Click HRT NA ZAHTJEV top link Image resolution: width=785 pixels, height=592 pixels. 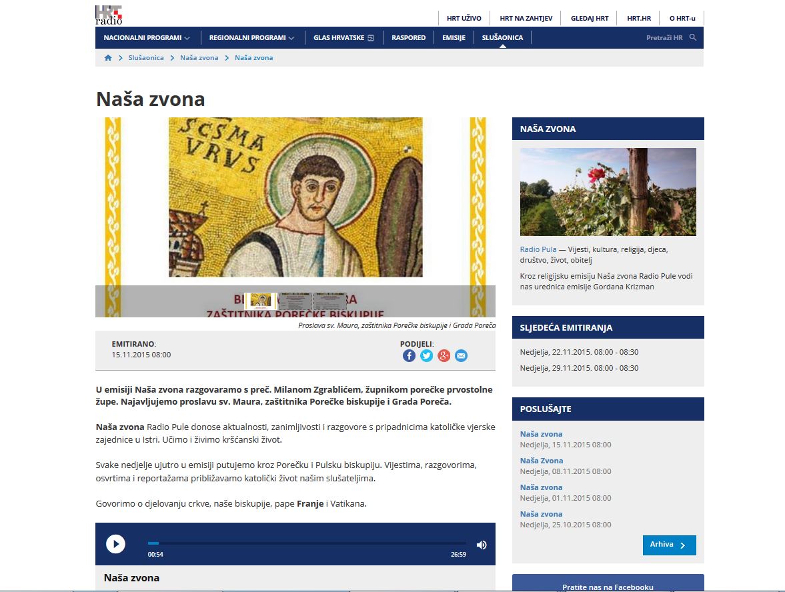click(526, 18)
